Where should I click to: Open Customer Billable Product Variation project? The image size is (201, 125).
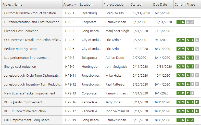click(x=30, y=13)
